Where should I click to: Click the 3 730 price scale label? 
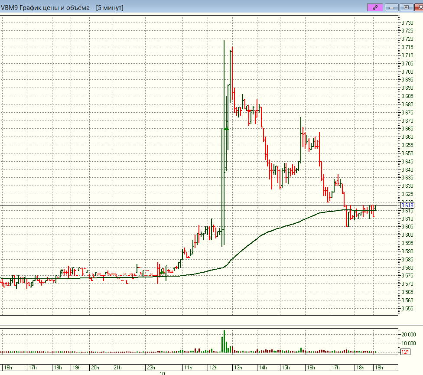click(407, 23)
